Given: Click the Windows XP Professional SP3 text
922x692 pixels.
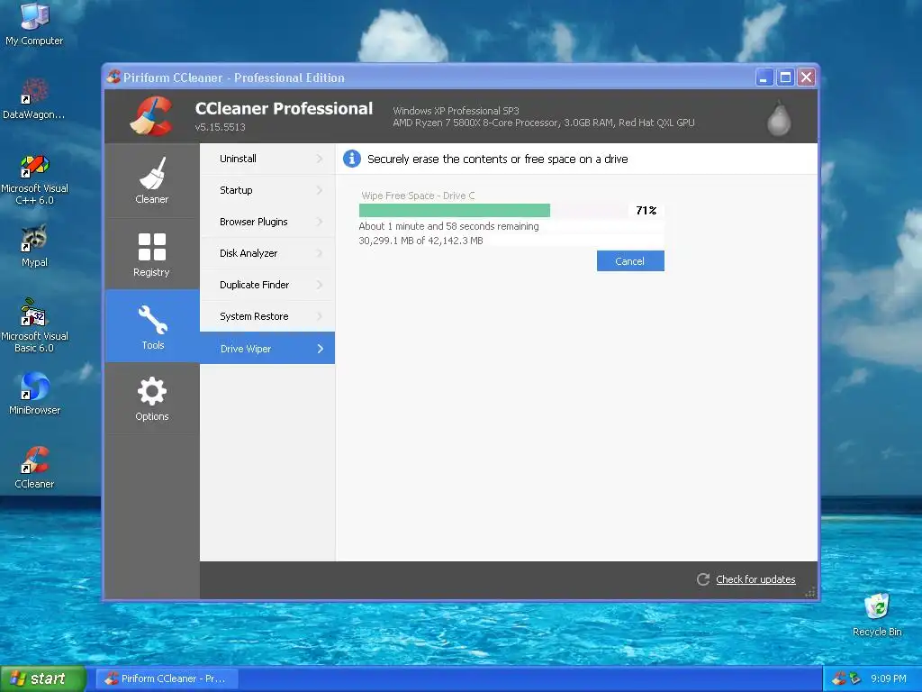Looking at the screenshot, I should tap(456, 111).
